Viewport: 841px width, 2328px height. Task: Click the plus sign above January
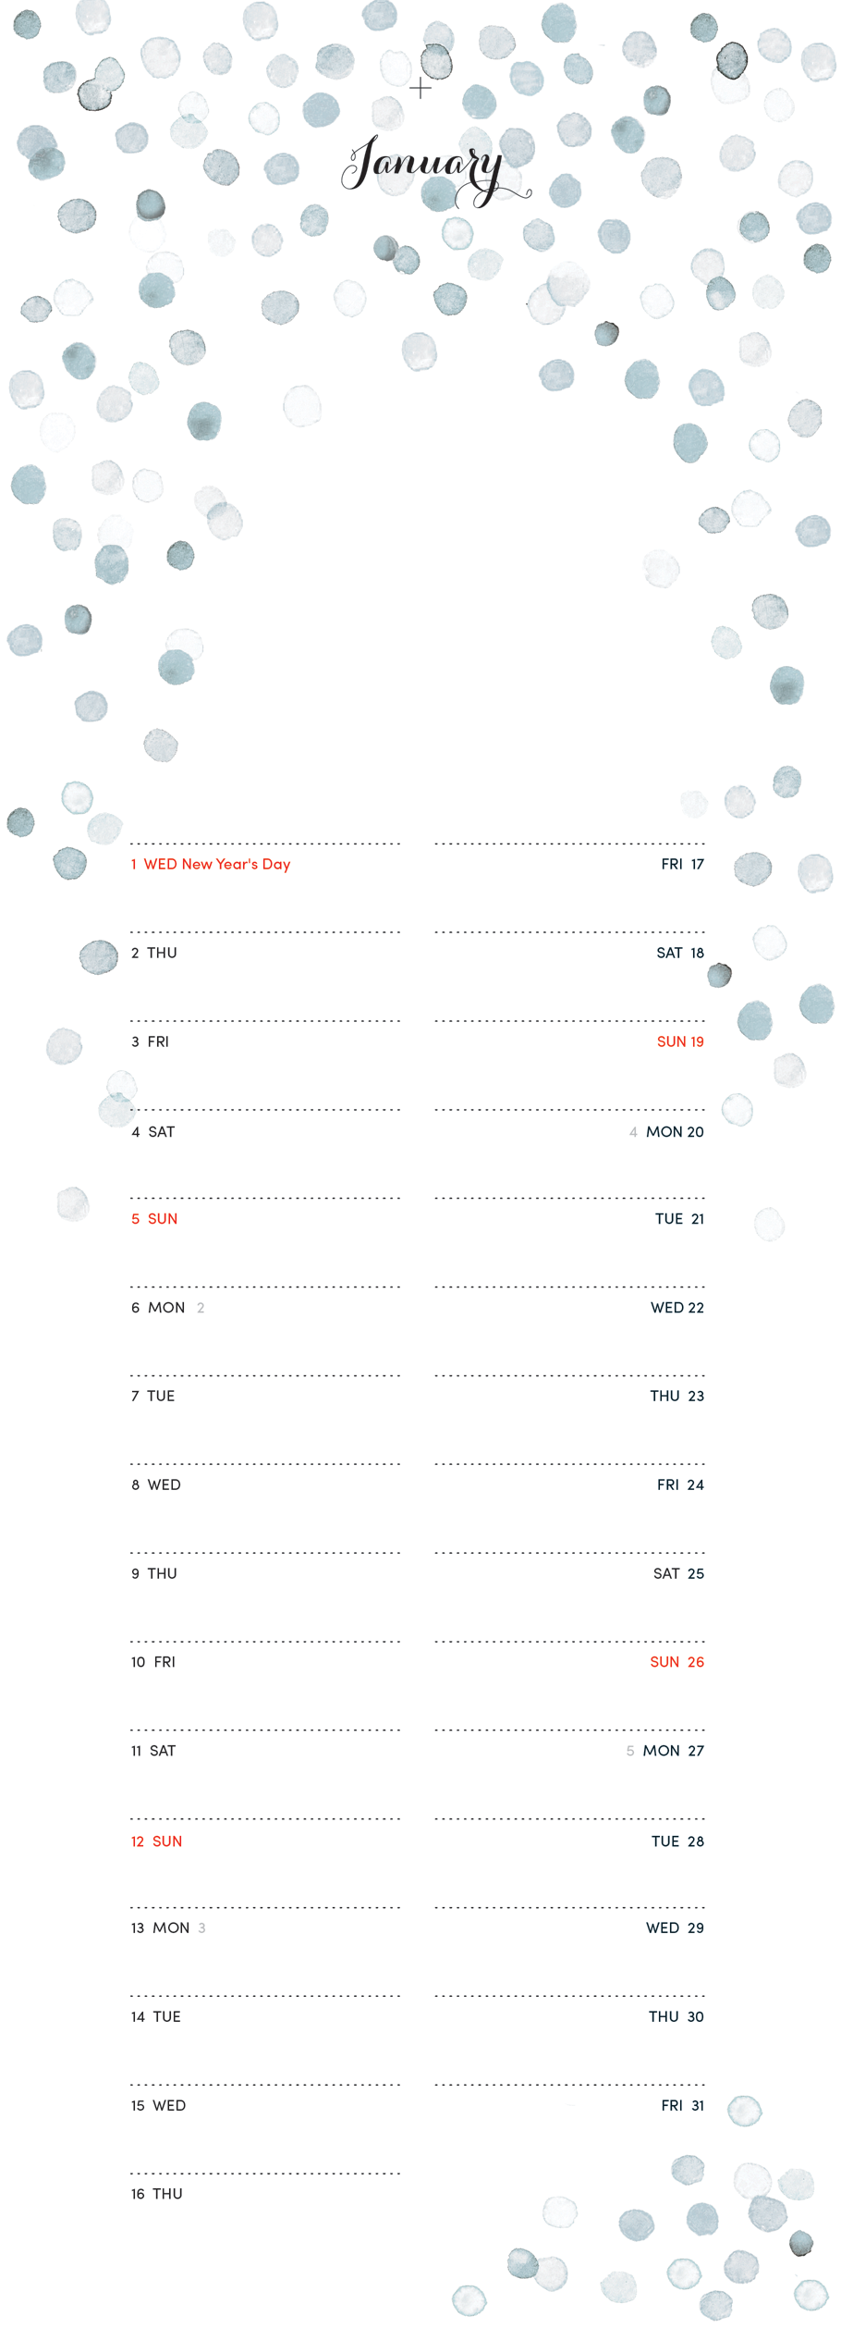[x=420, y=89]
